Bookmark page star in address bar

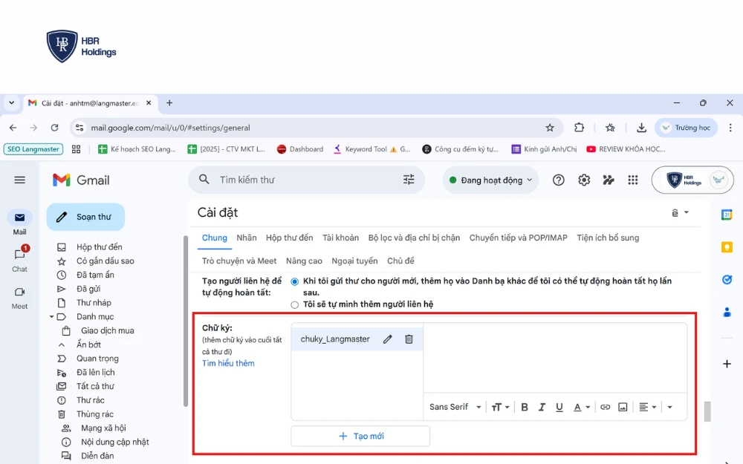550,128
